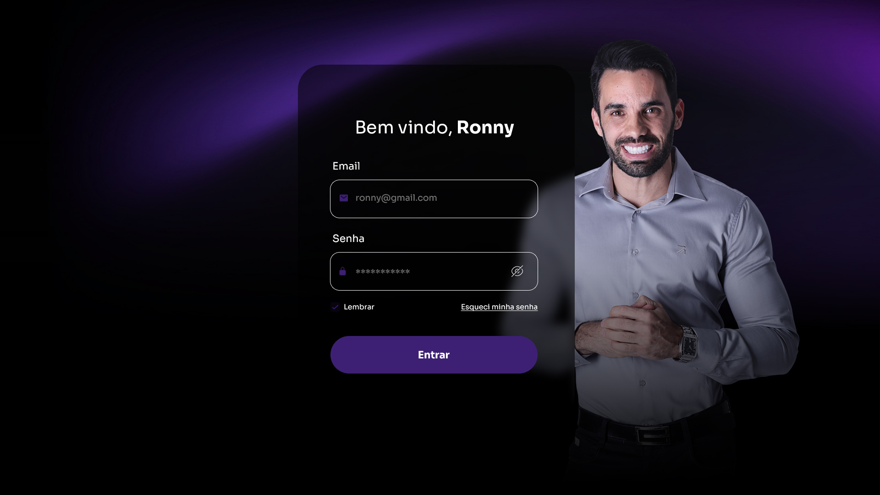Open the Esqueci minha senha link
The width and height of the screenshot is (880, 495).
[x=499, y=307]
